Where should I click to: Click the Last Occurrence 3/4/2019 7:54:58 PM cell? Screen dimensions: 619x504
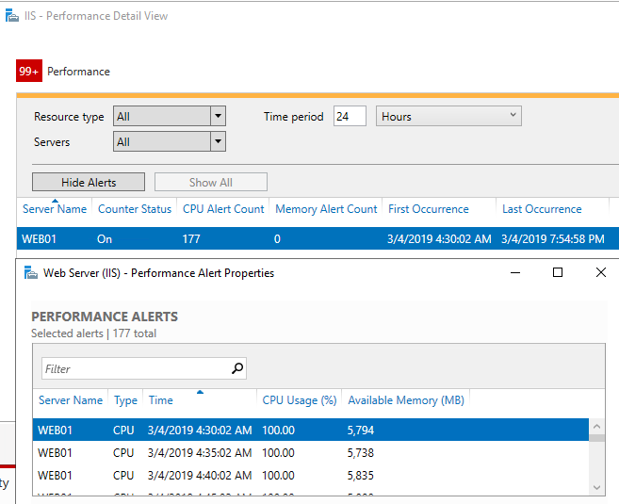[553, 238]
